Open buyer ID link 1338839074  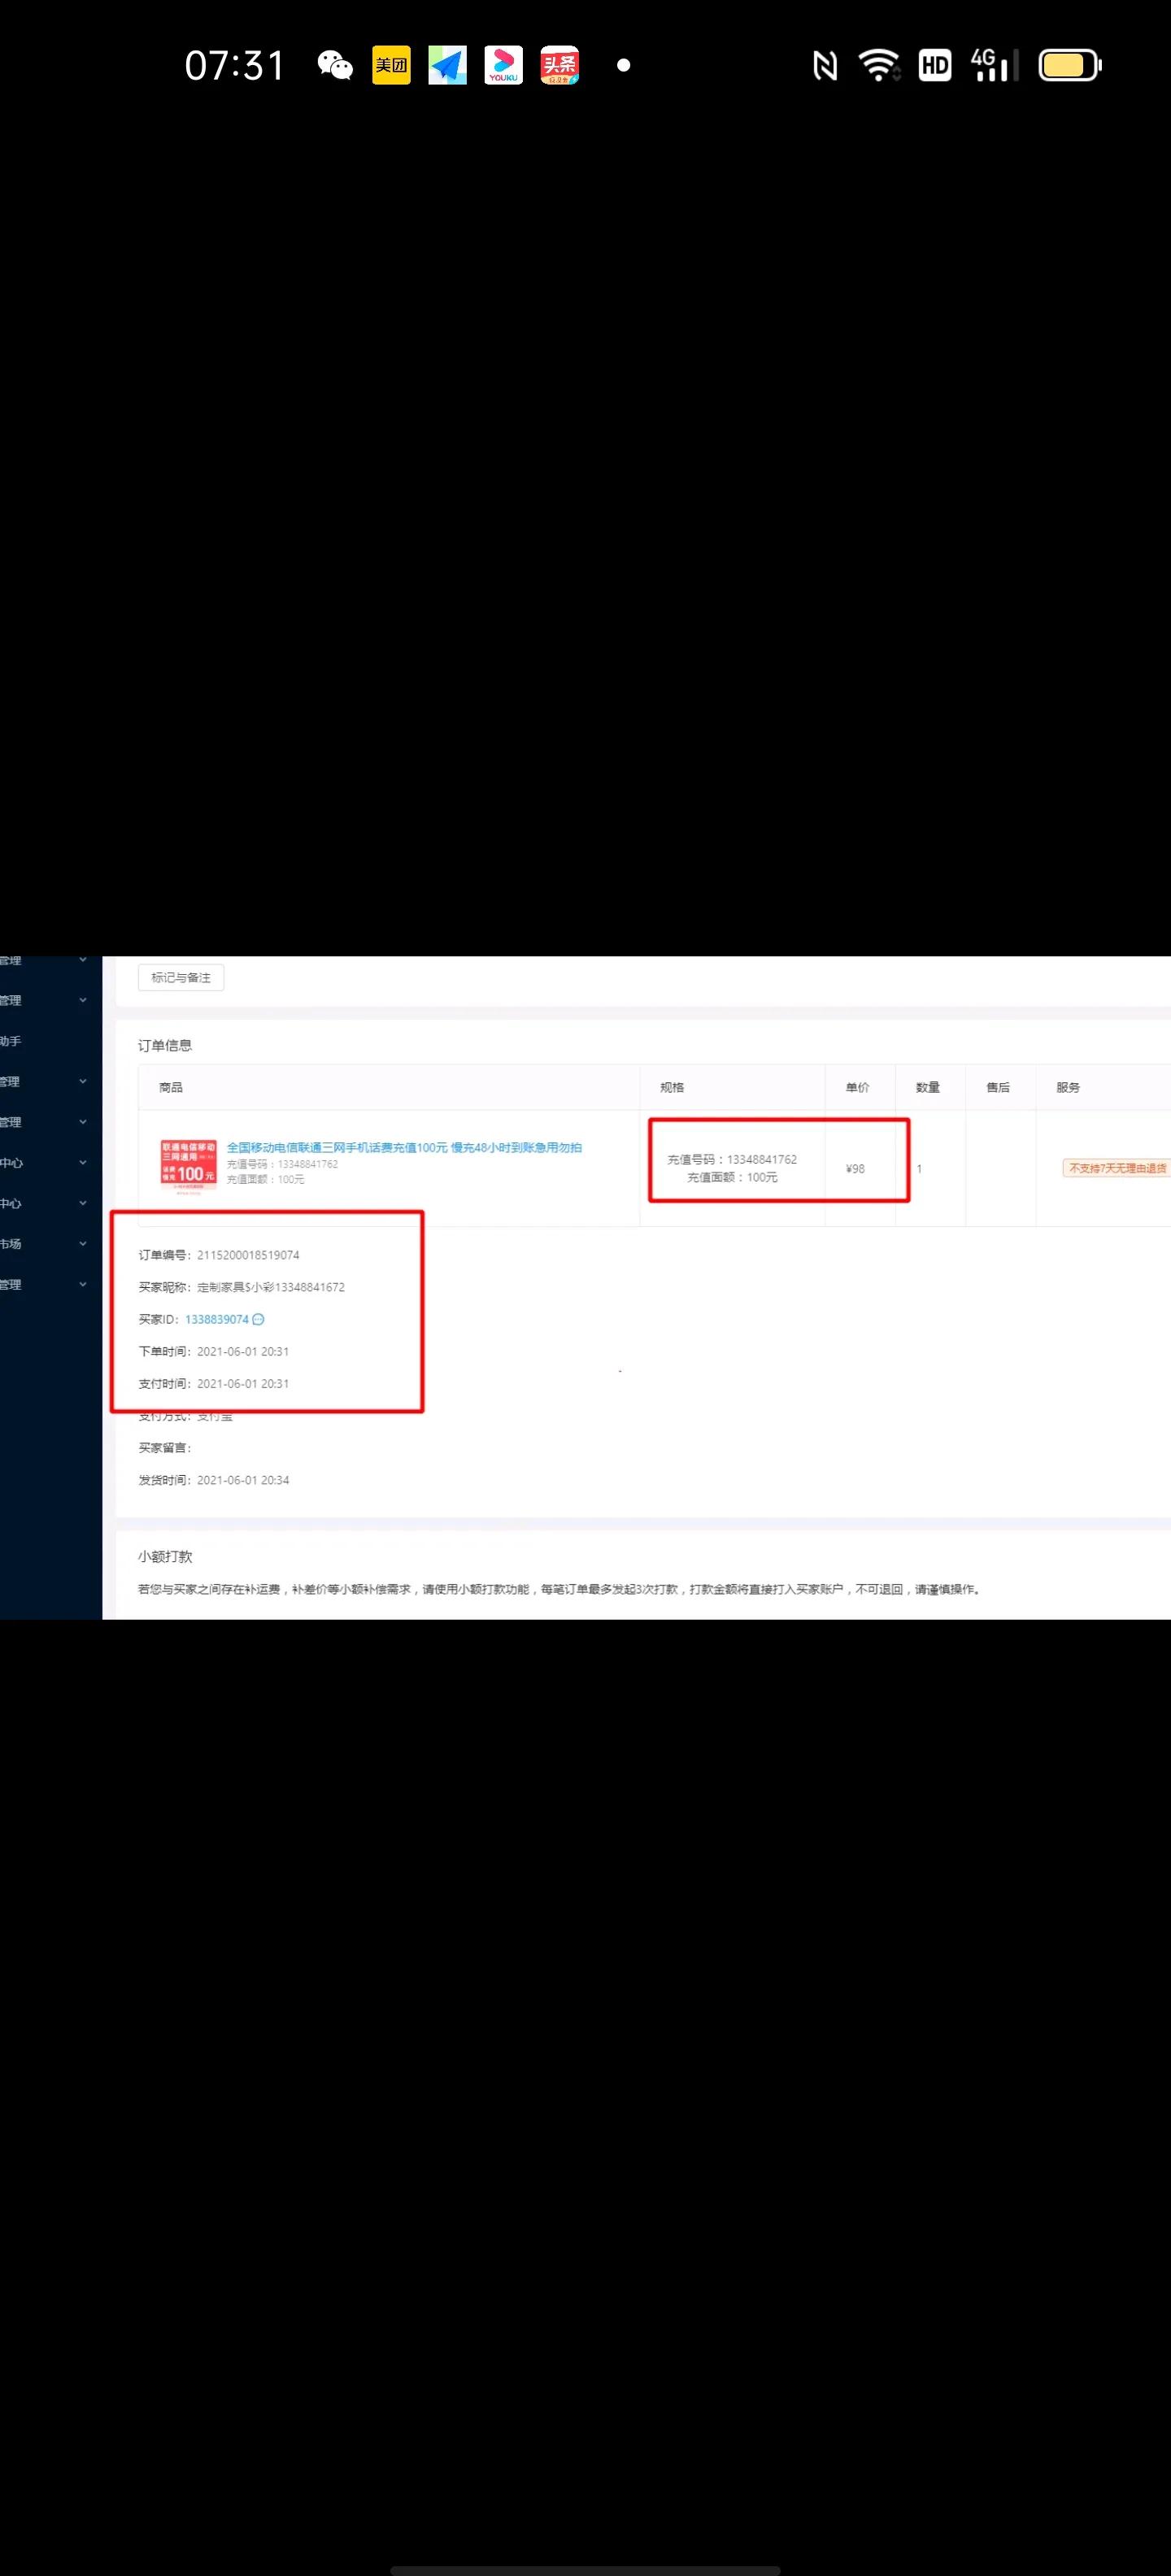coord(217,1319)
